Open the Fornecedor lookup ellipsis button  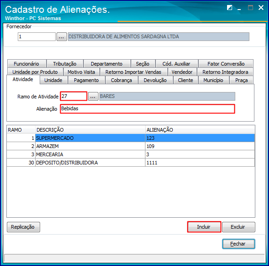point(62,37)
